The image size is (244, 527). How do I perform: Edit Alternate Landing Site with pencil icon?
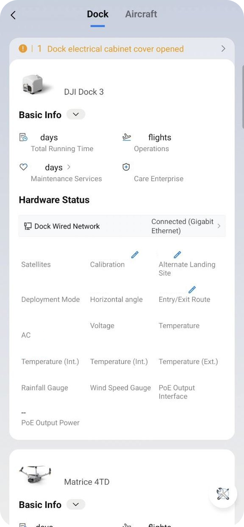point(177,254)
